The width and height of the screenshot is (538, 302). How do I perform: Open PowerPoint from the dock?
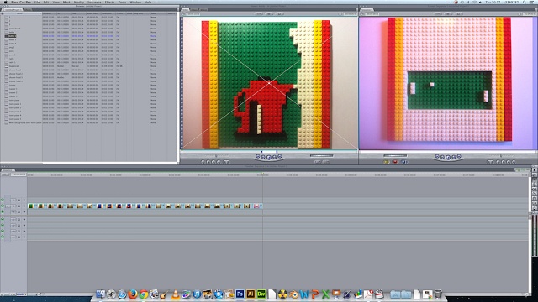coord(314,294)
